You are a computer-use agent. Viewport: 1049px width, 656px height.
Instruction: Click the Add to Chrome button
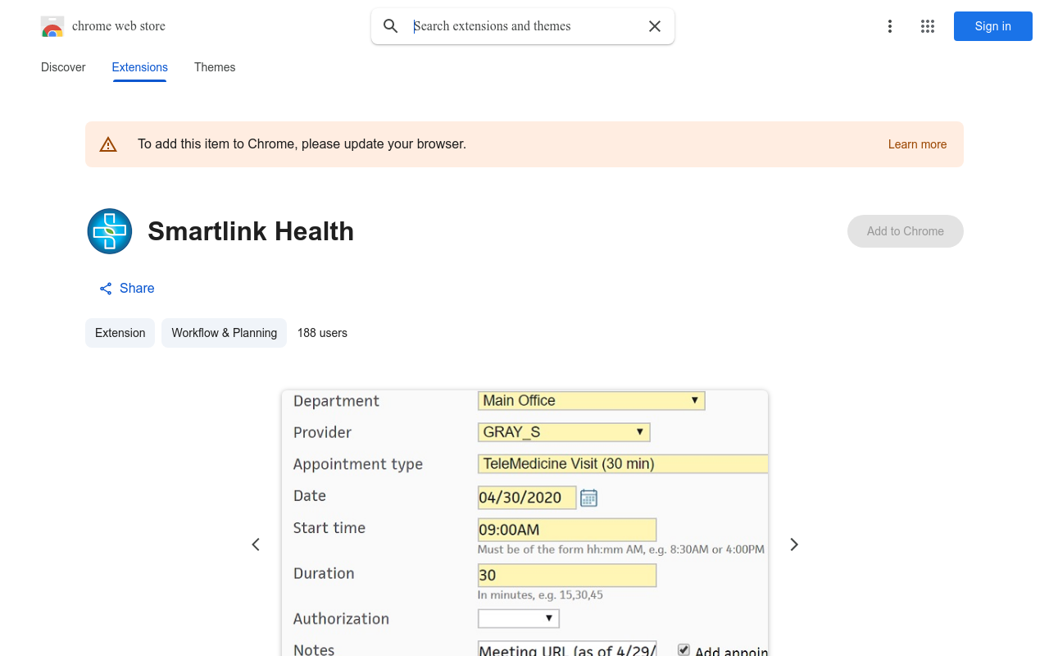[x=906, y=231]
